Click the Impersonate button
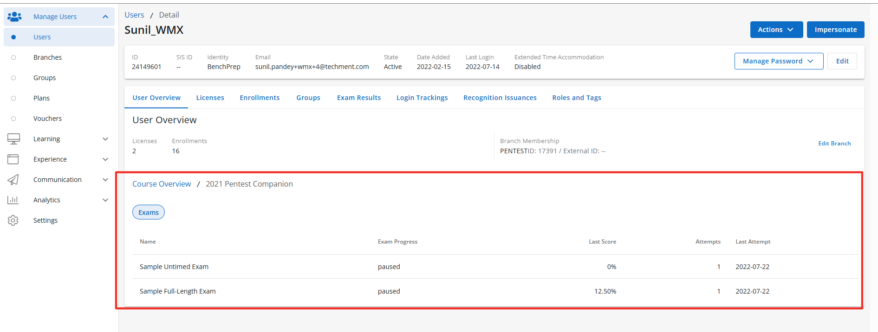Image resolution: width=878 pixels, height=332 pixels. point(835,30)
